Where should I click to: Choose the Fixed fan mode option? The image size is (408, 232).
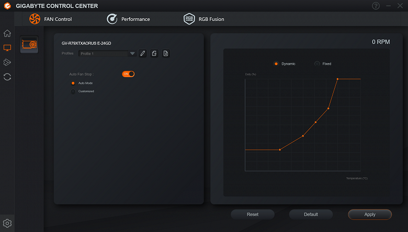[317, 64]
